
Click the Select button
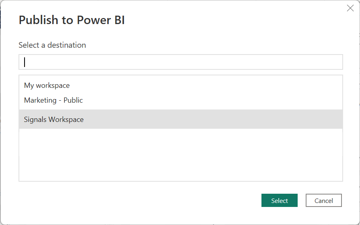[280, 201]
